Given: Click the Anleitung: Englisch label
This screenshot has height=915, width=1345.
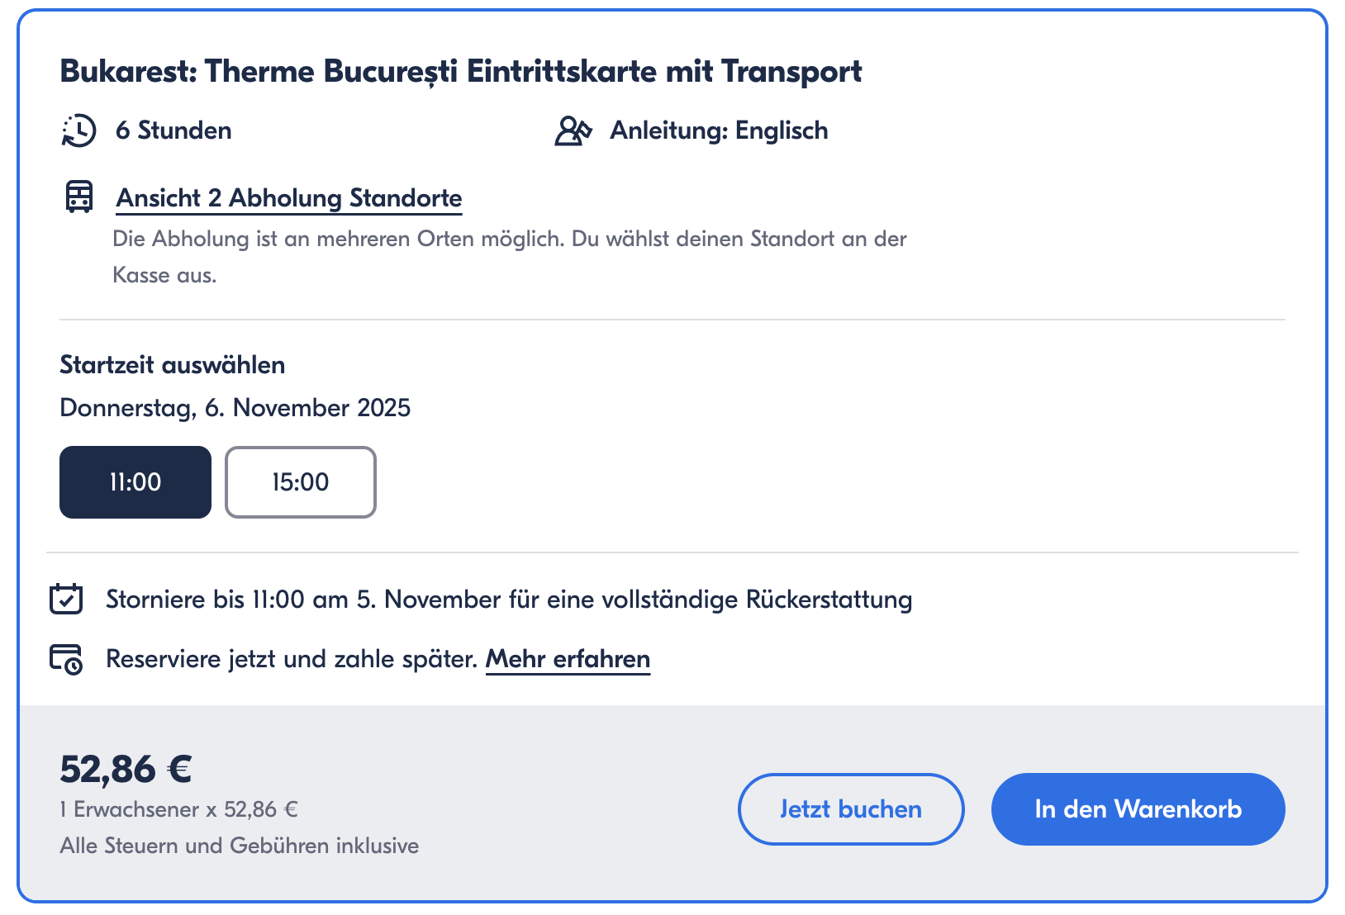Looking at the screenshot, I should coord(719,130).
